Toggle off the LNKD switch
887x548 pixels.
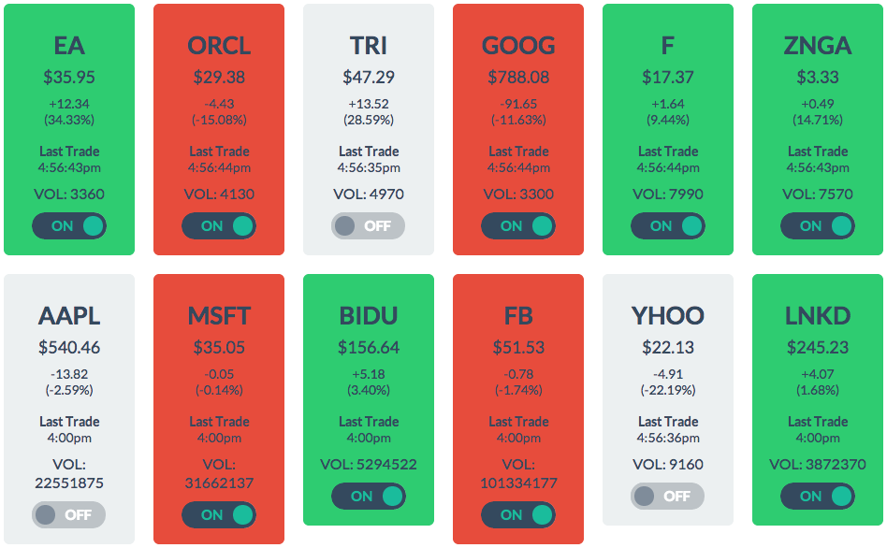(x=818, y=496)
